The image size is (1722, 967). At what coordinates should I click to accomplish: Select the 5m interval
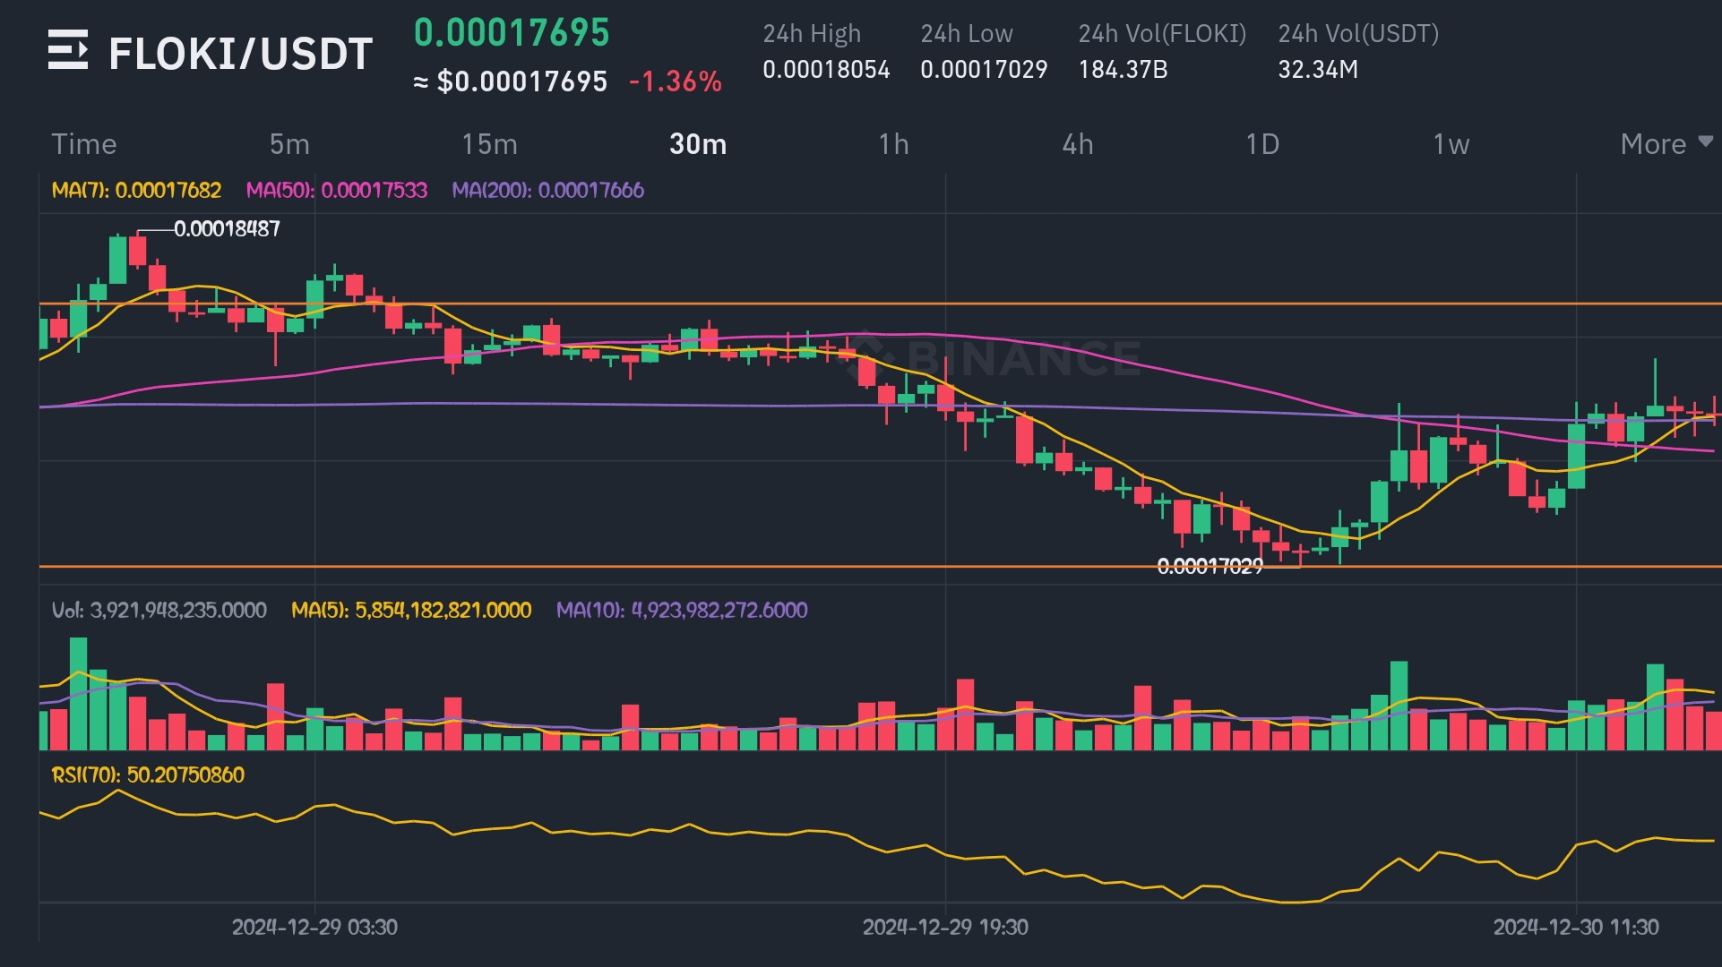coord(289,144)
